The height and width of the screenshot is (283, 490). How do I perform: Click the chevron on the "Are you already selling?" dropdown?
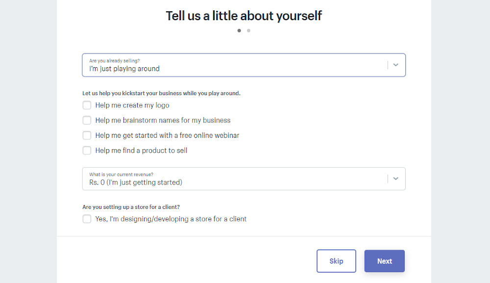pyautogui.click(x=395, y=64)
